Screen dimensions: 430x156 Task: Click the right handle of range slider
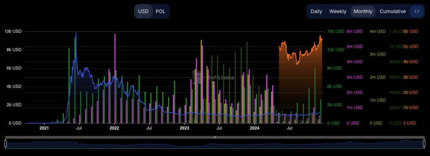[425, 143]
